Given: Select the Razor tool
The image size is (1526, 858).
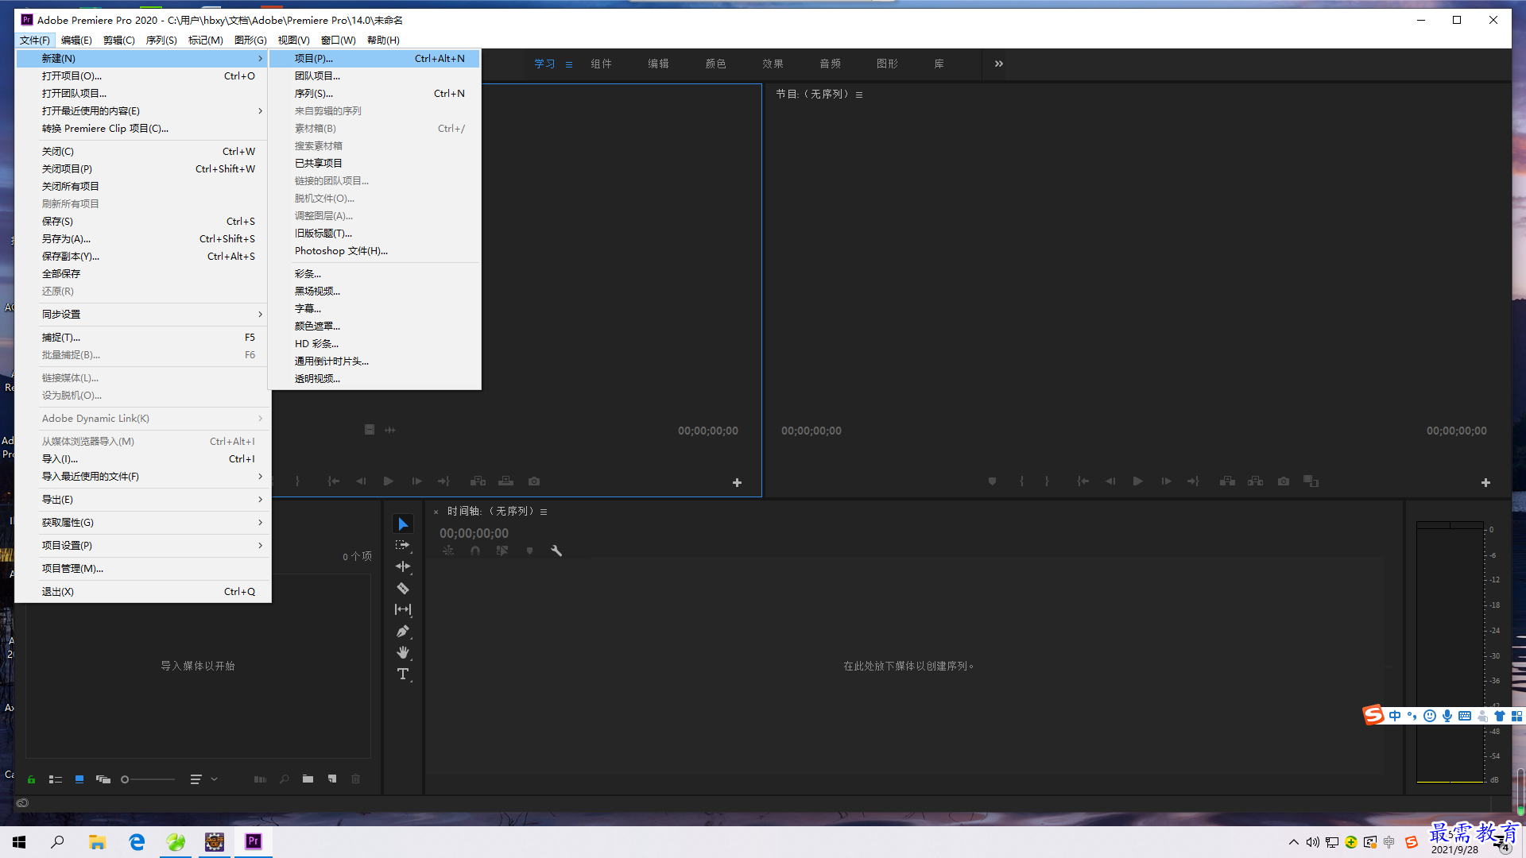Looking at the screenshot, I should pos(403,589).
